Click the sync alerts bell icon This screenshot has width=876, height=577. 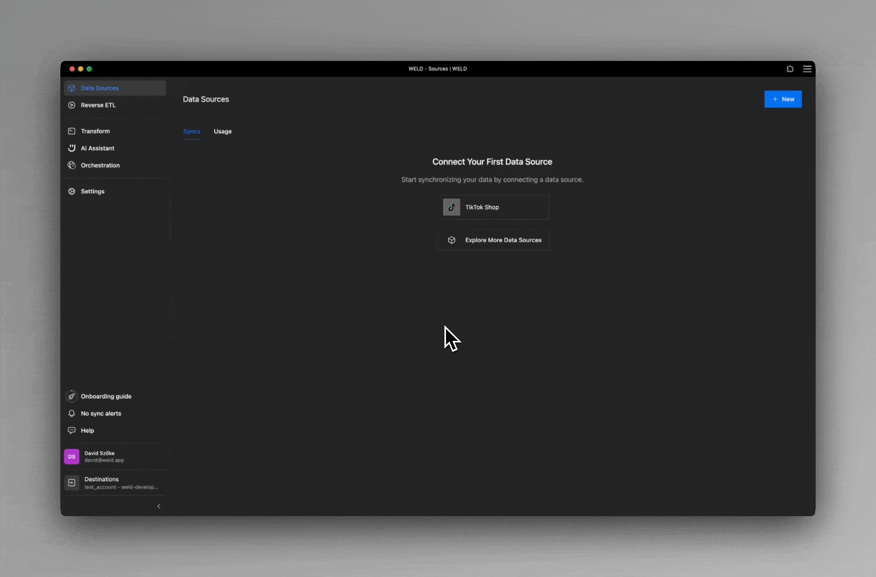[72, 414]
